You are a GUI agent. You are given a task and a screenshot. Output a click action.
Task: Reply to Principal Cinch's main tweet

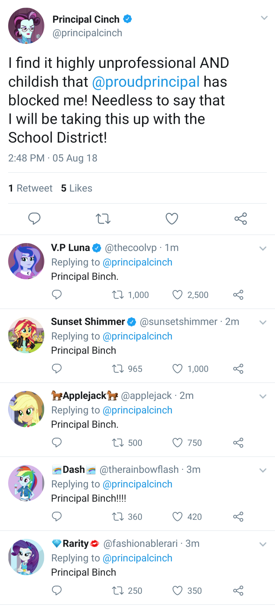(x=34, y=218)
